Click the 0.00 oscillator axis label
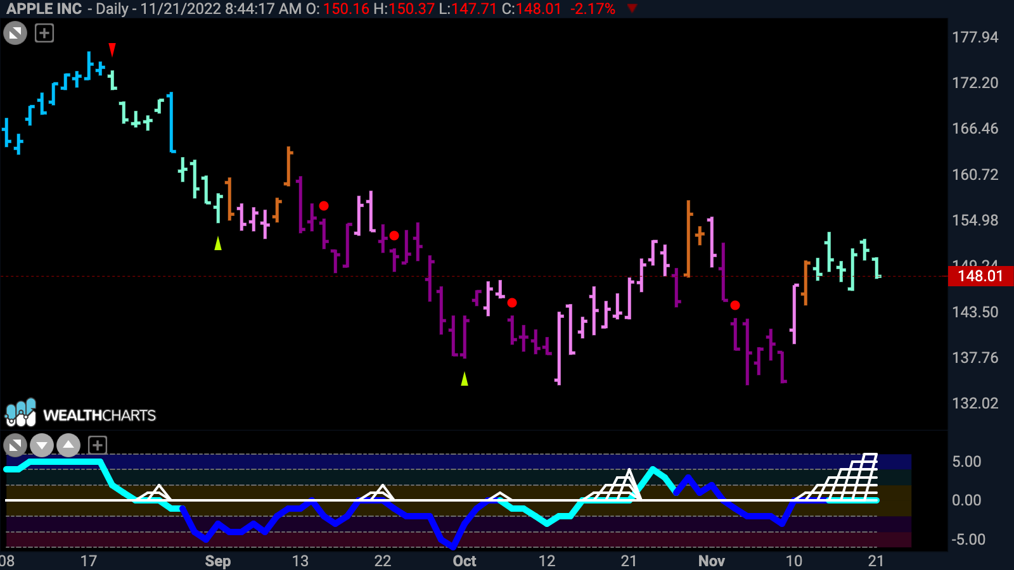Screen dimensions: 1014x570 pyautogui.click(x=966, y=500)
